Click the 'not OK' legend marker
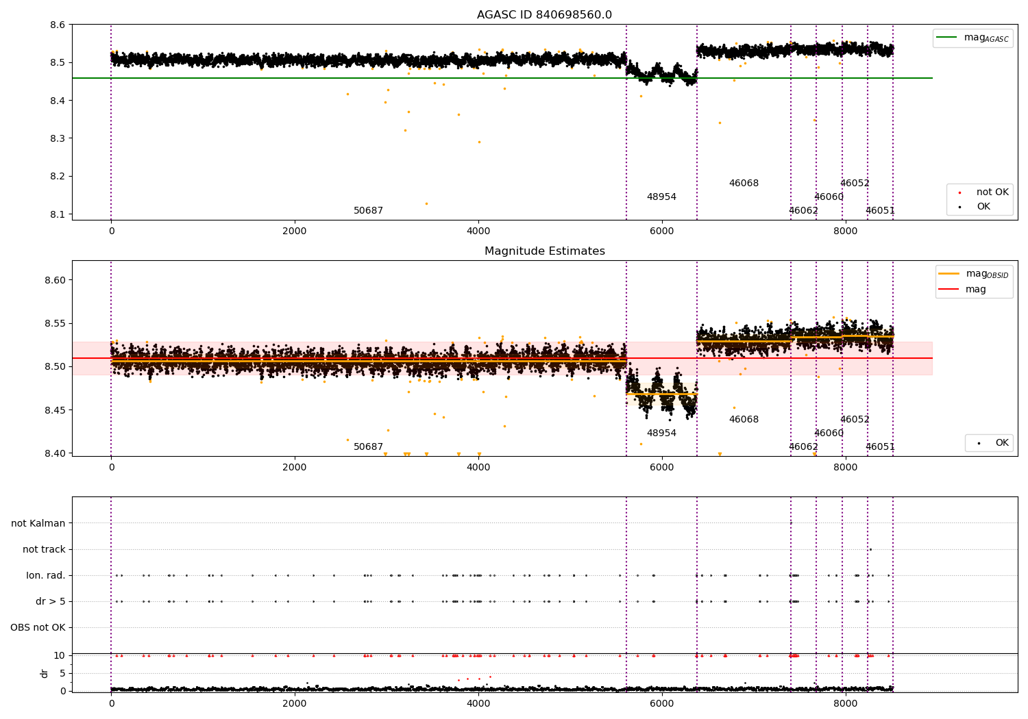This screenshot has height=719, width=1028. tap(959, 192)
